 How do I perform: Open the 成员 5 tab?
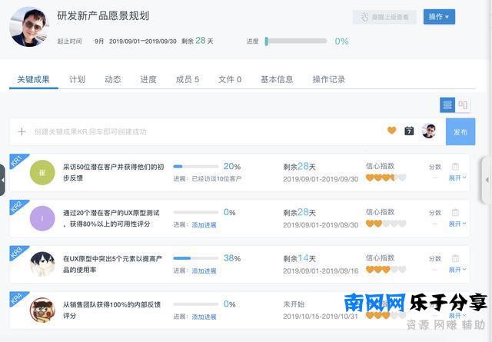(x=188, y=79)
